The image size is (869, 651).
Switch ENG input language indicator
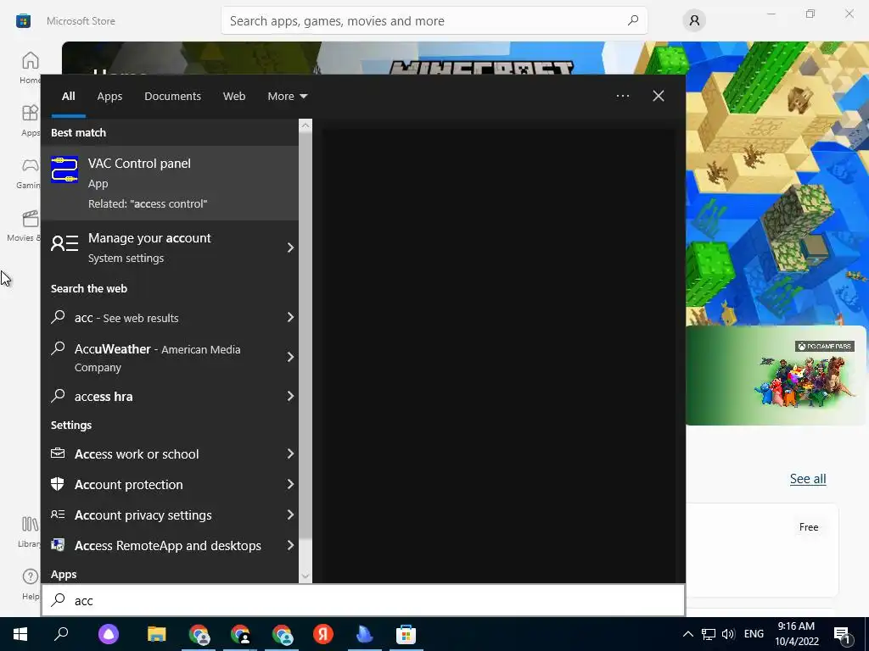pyautogui.click(x=754, y=634)
